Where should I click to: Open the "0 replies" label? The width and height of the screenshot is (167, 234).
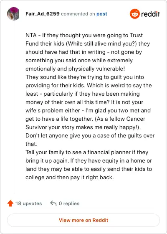[69, 203]
